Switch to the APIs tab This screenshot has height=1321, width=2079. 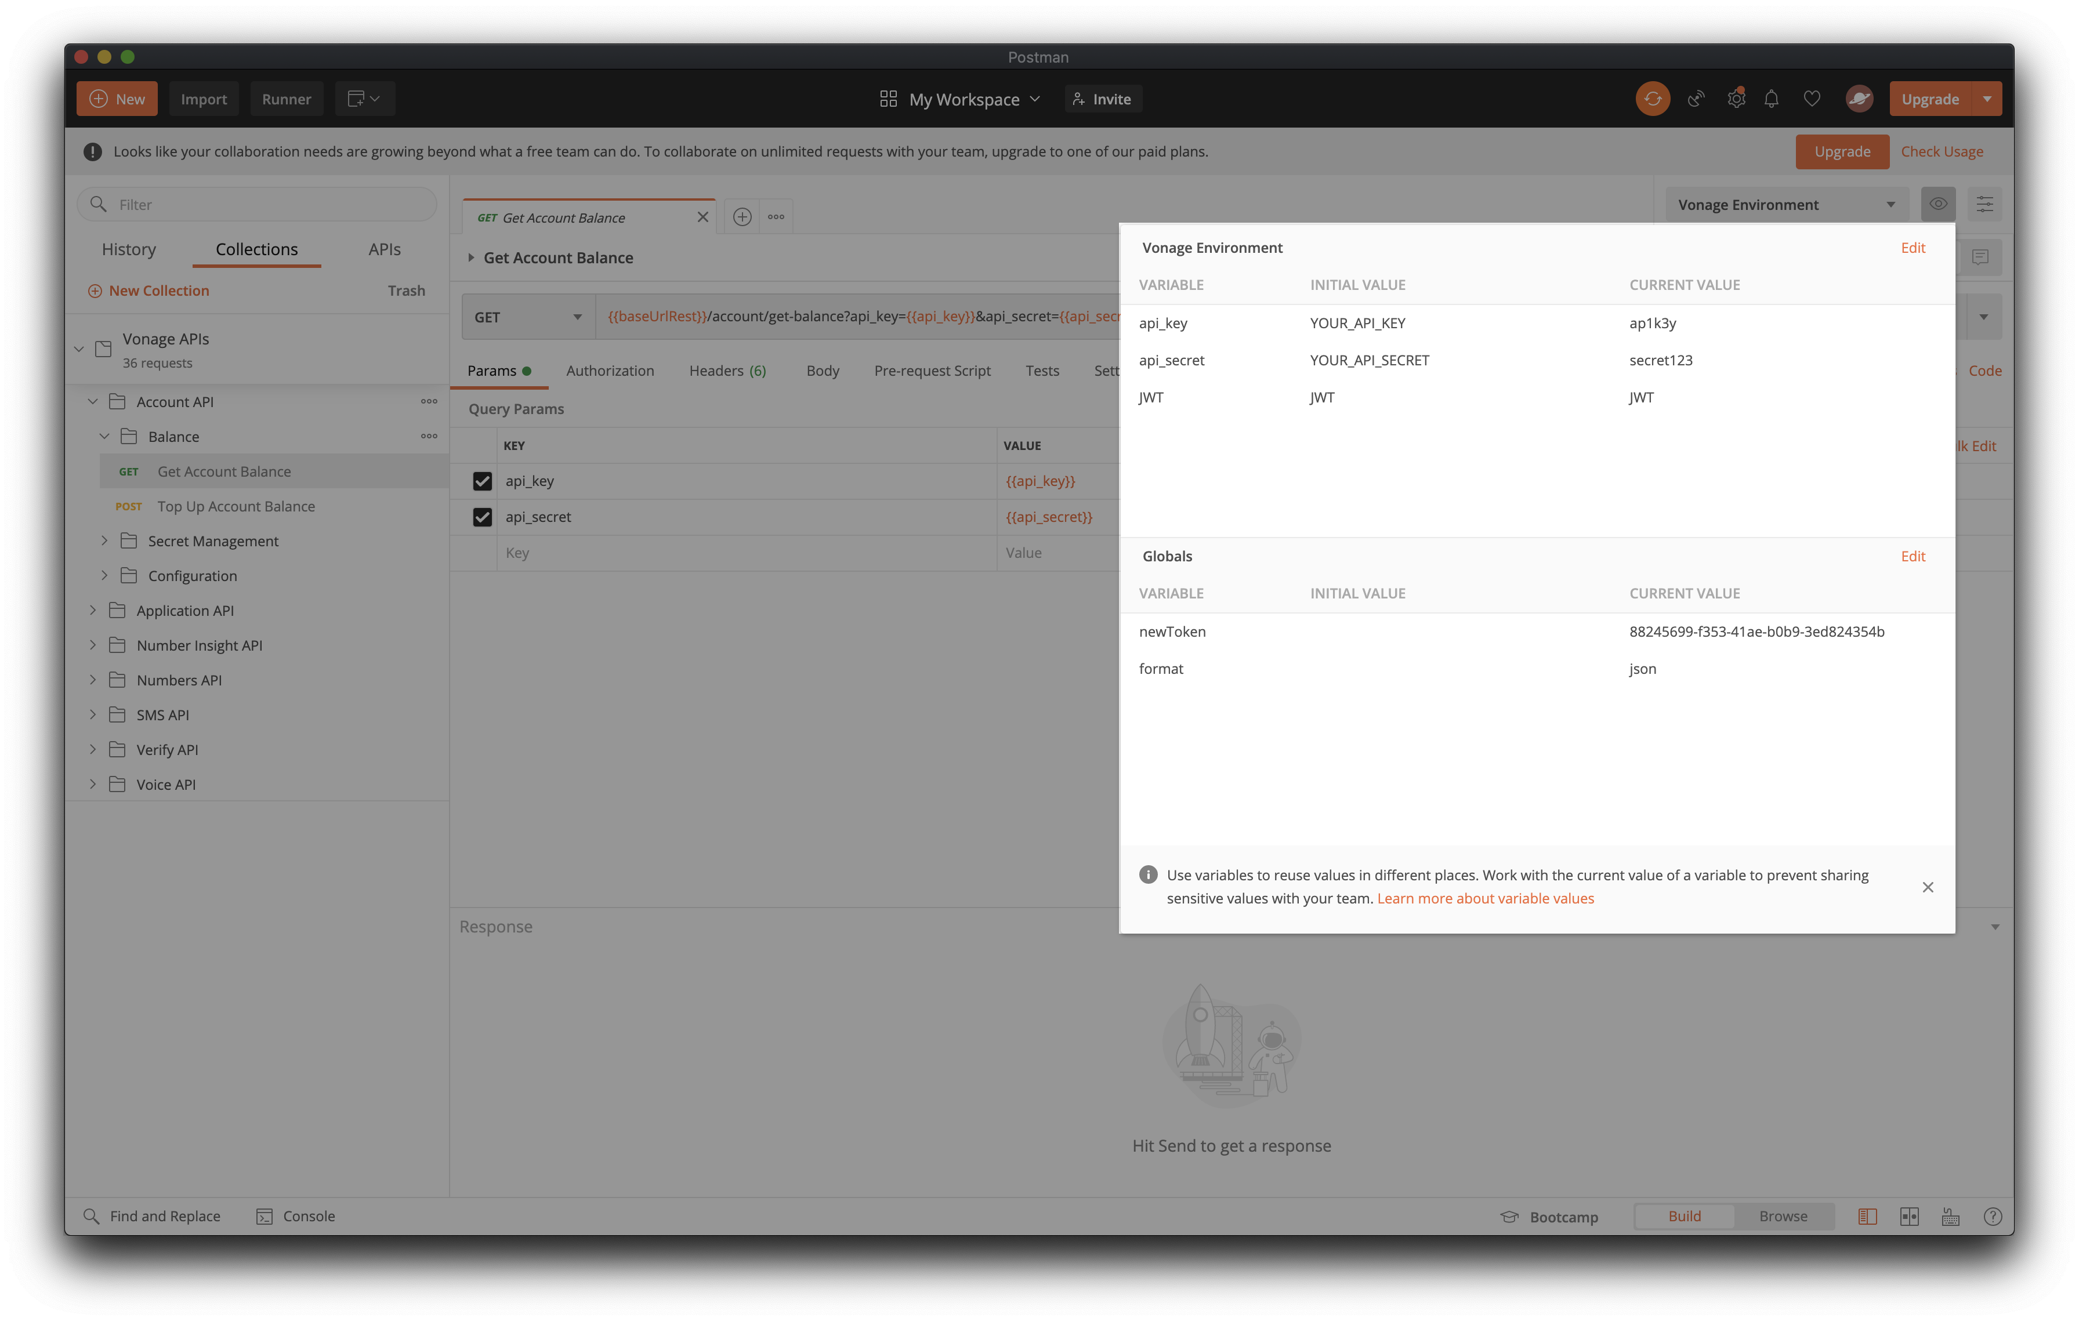(x=384, y=249)
